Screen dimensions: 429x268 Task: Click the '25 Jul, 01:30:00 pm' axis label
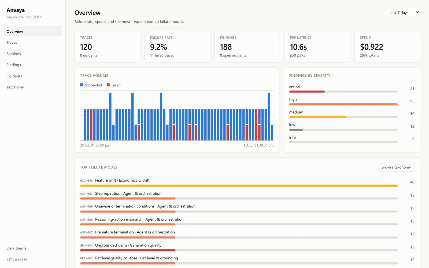point(95,145)
